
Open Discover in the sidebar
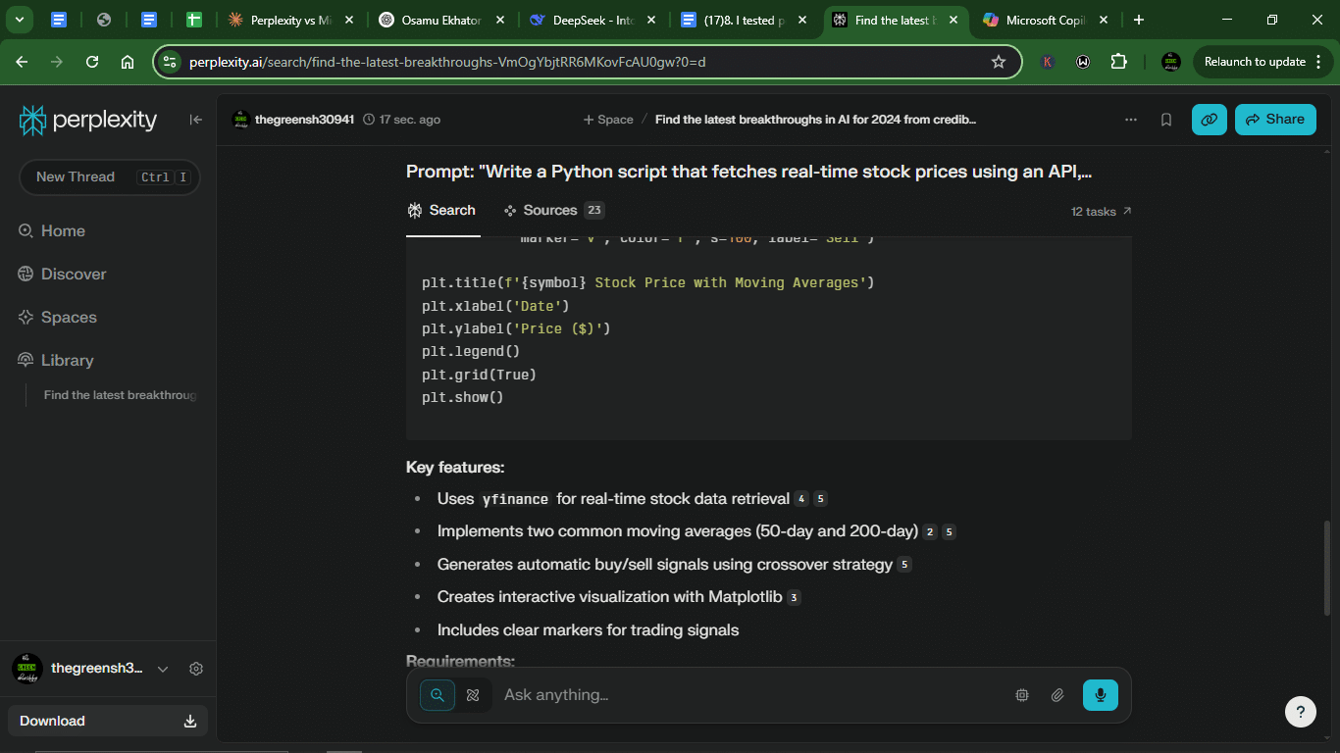(62, 275)
